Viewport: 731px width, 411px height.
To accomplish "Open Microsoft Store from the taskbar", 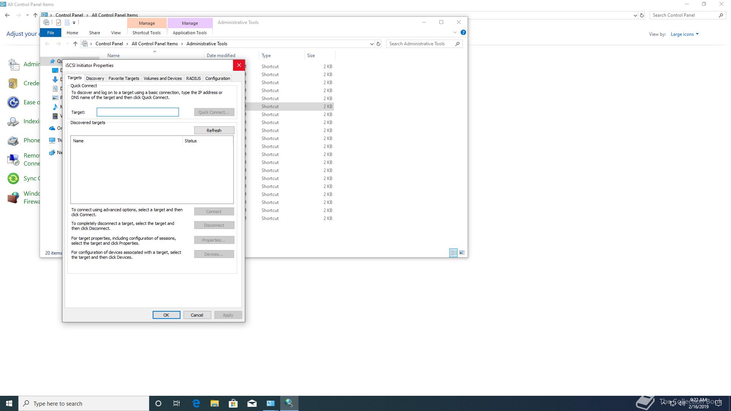I will pos(233,403).
